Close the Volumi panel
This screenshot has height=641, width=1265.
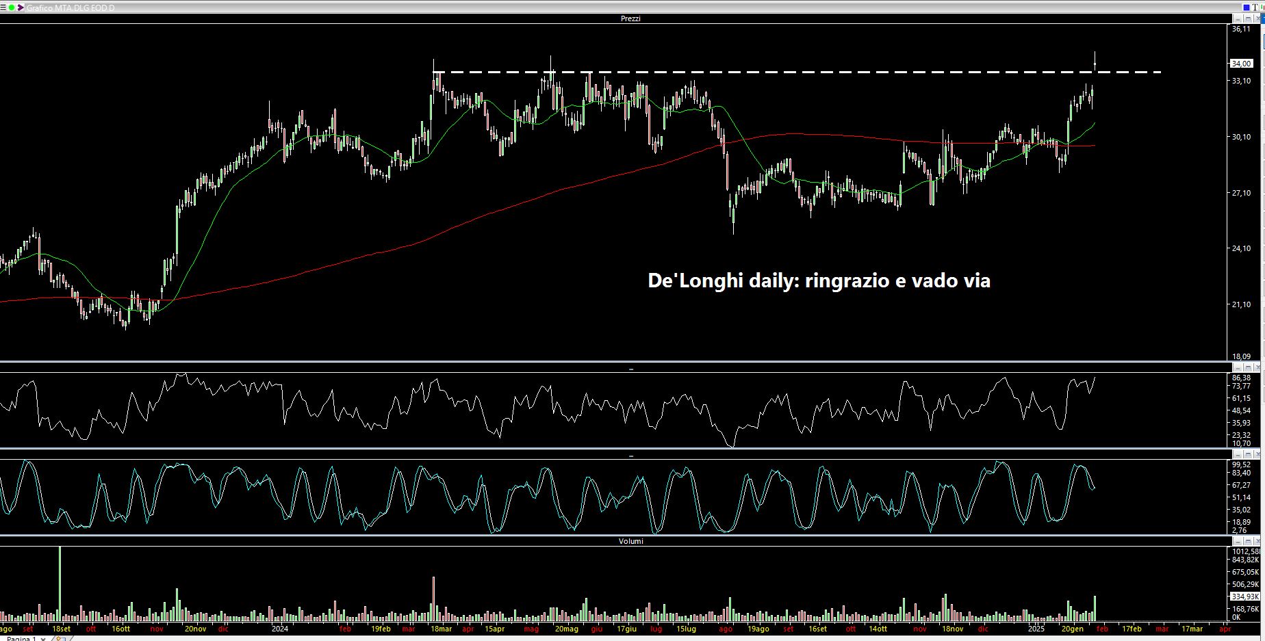tap(1257, 540)
